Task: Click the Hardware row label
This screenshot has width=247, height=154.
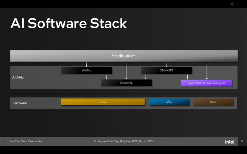Action: [x=19, y=103]
